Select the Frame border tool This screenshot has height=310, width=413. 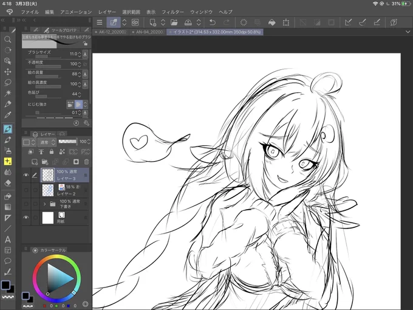tap(8, 250)
